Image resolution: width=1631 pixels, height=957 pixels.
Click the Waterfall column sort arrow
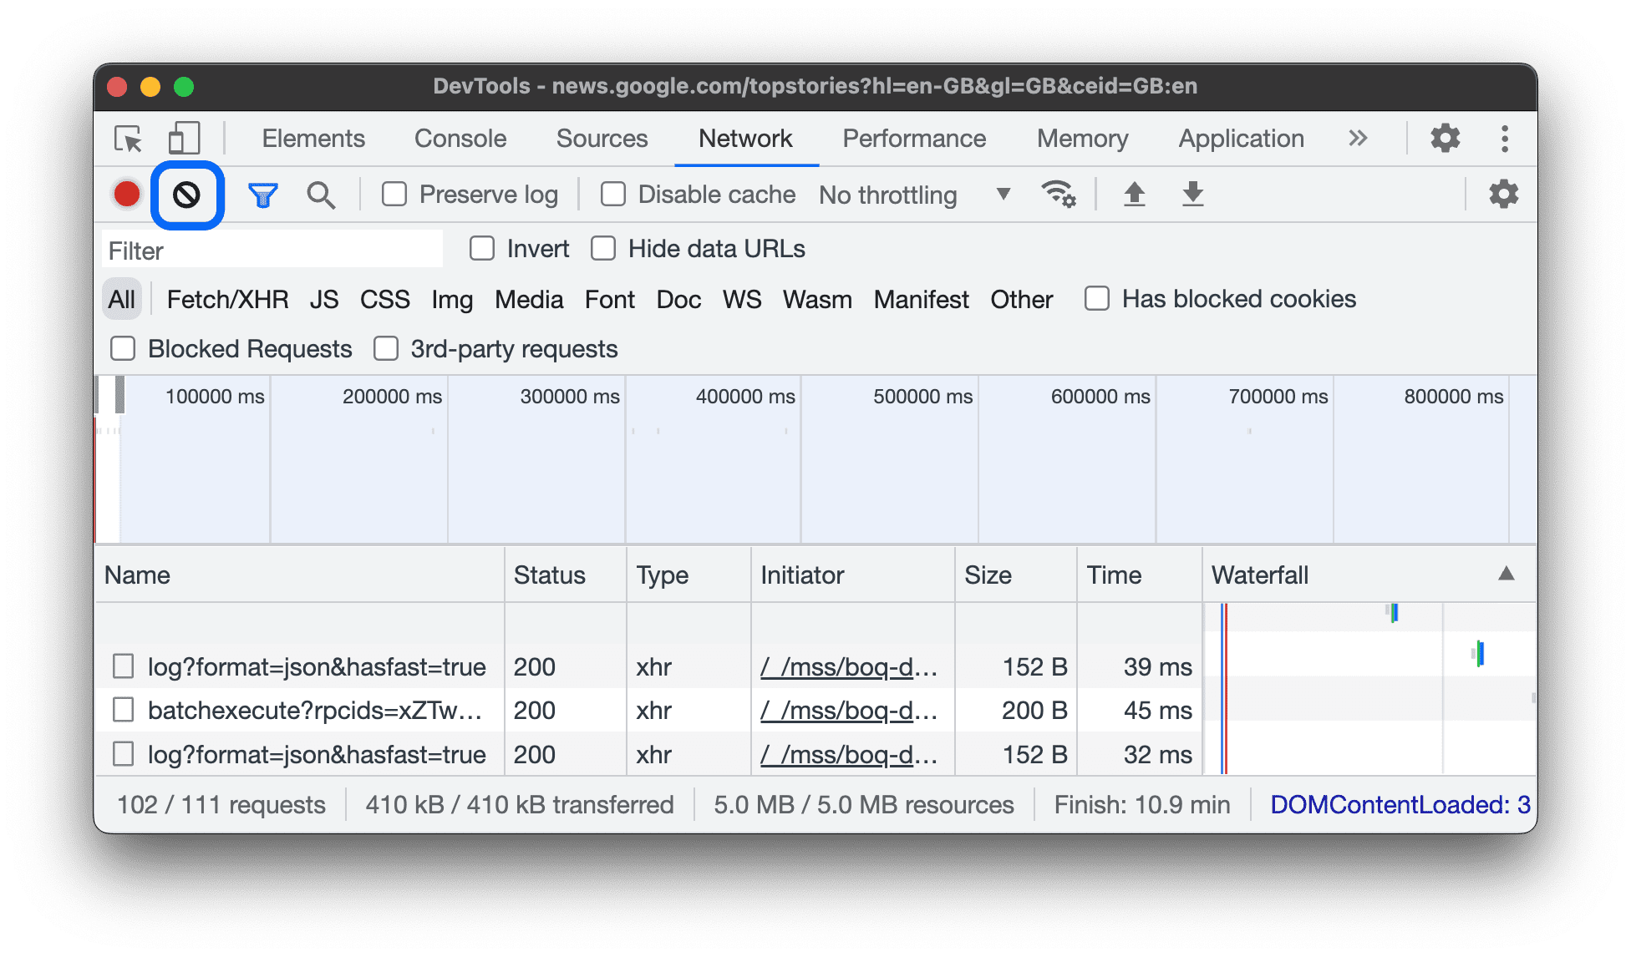[x=1507, y=573]
